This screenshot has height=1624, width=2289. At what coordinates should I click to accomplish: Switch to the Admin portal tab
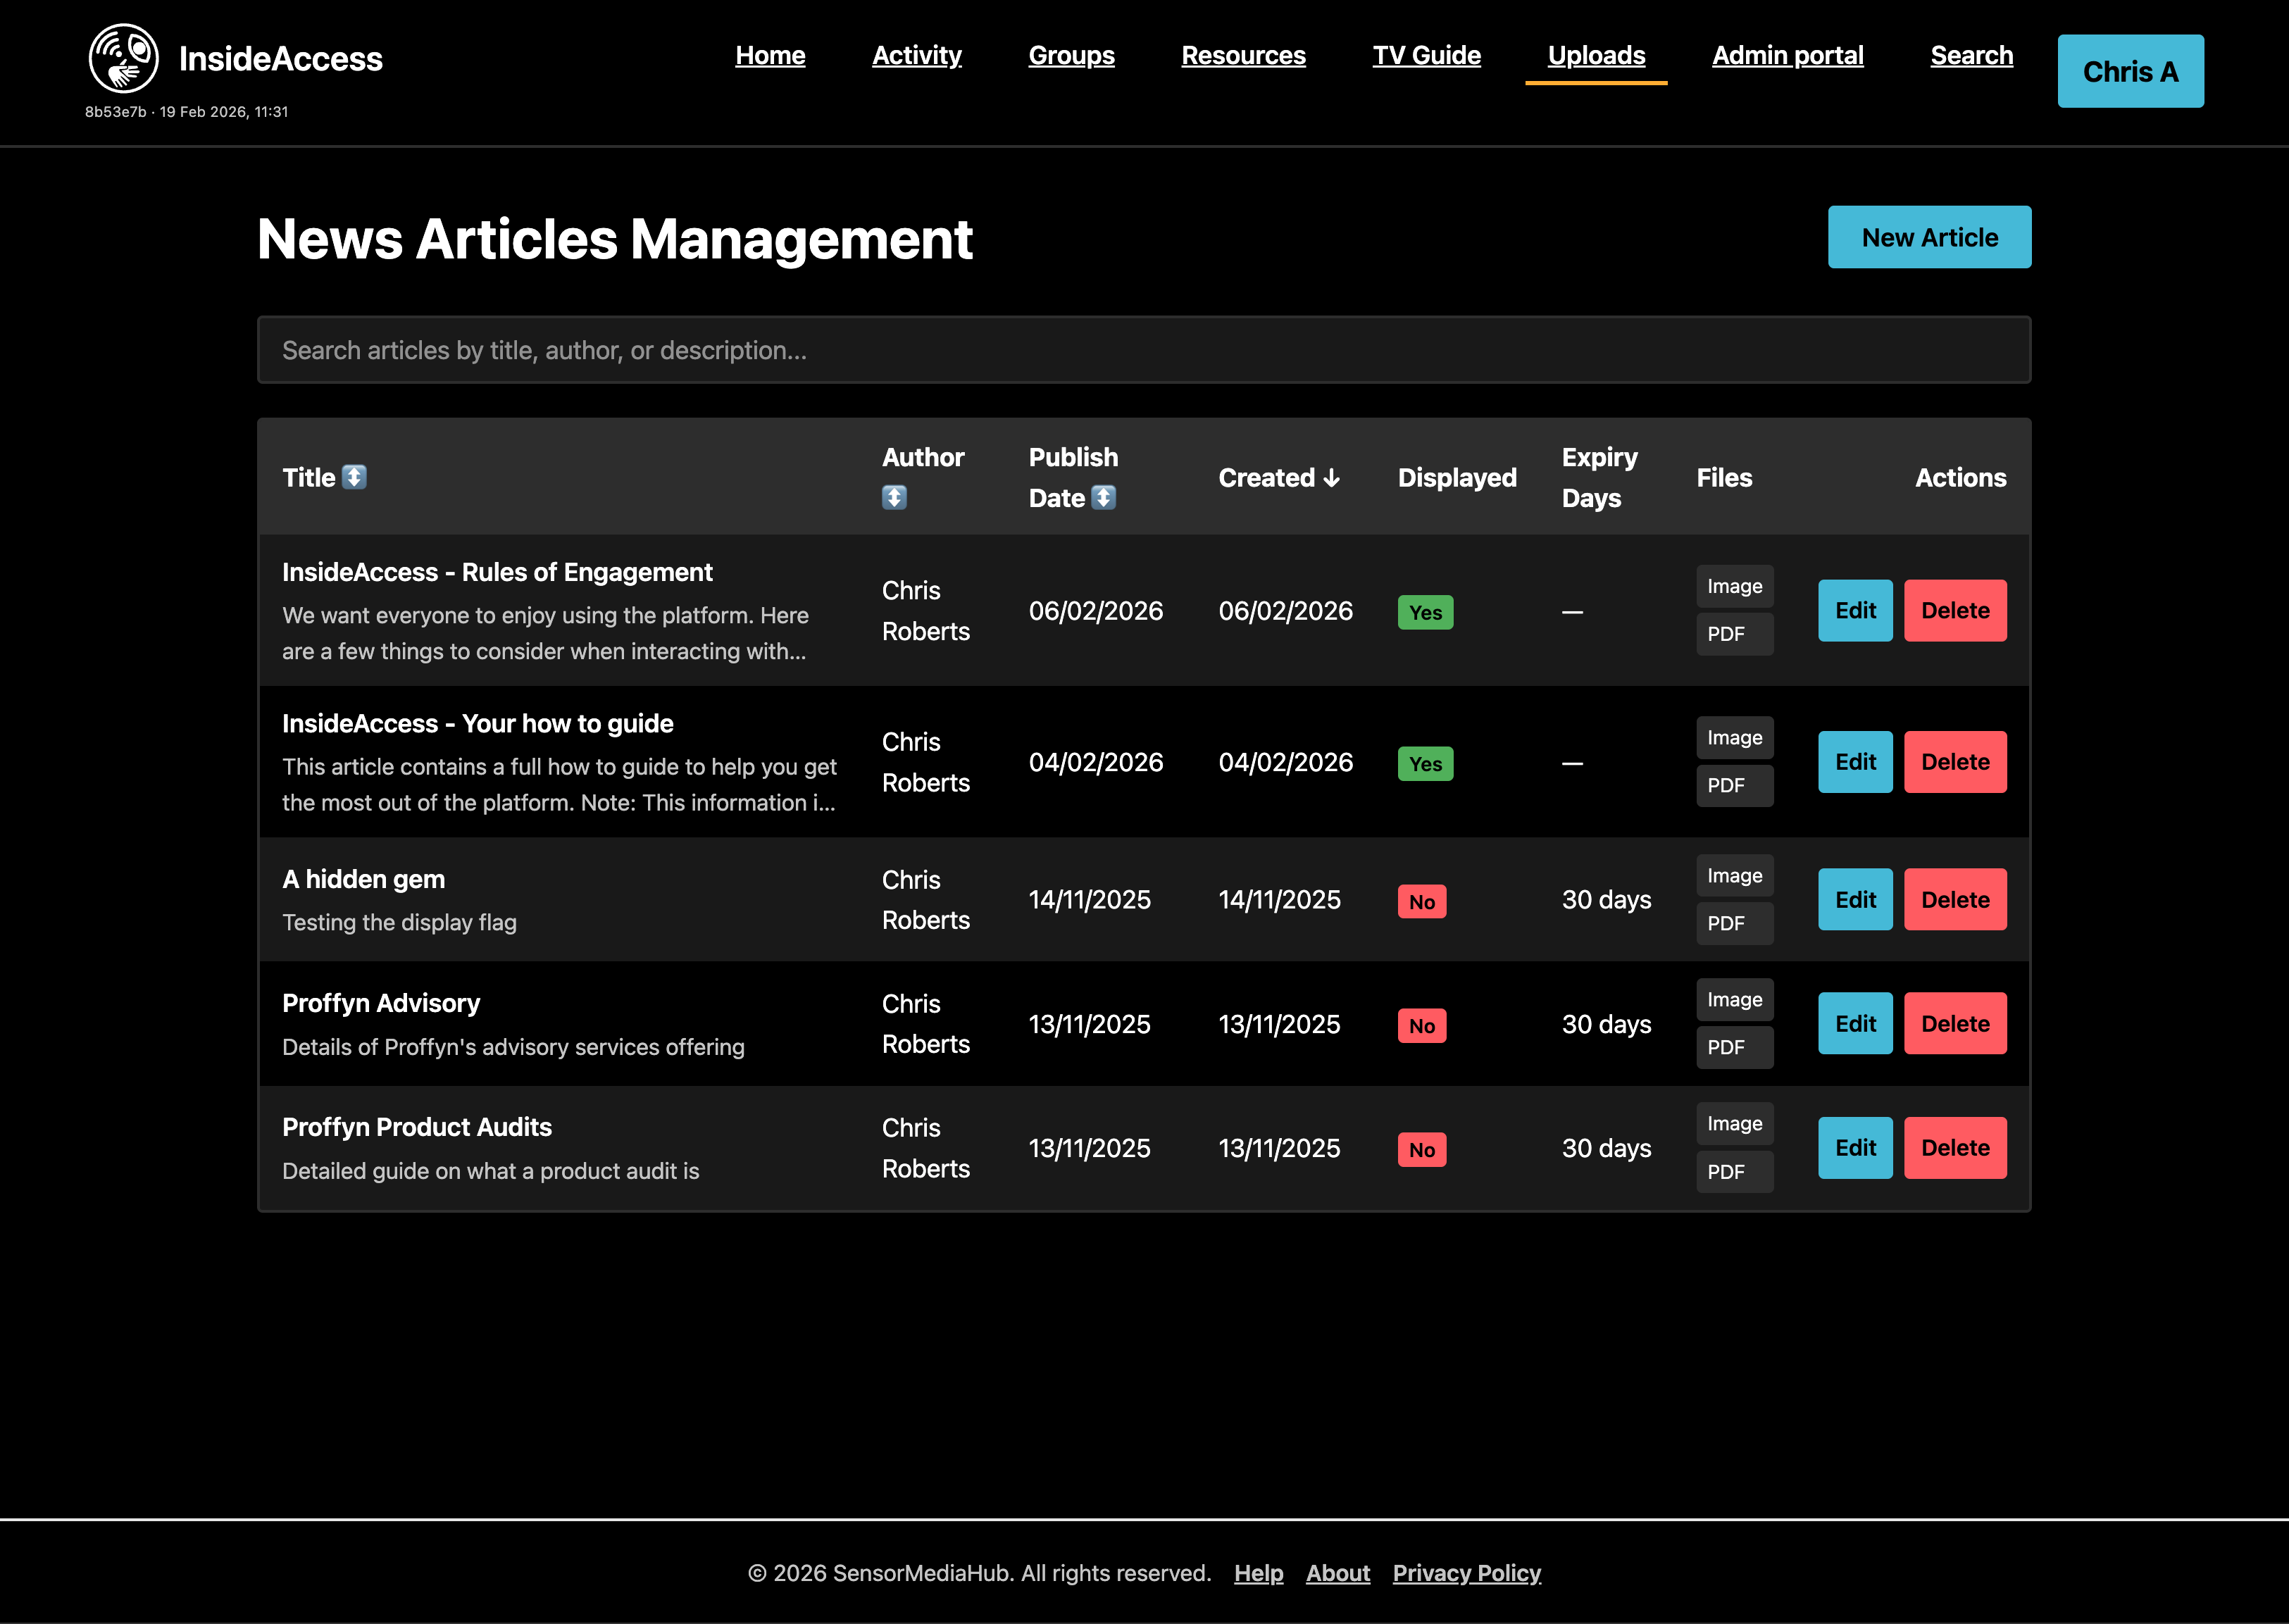coord(1787,56)
